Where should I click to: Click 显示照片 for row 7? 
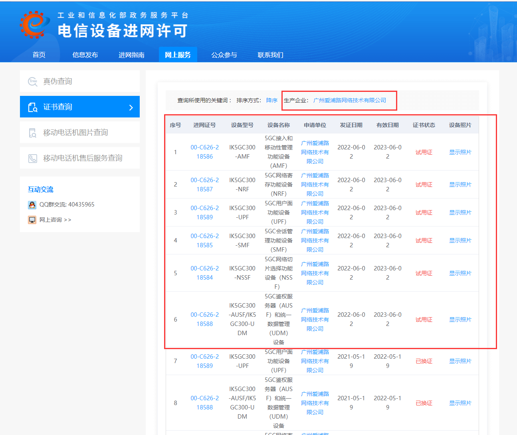[x=460, y=361]
